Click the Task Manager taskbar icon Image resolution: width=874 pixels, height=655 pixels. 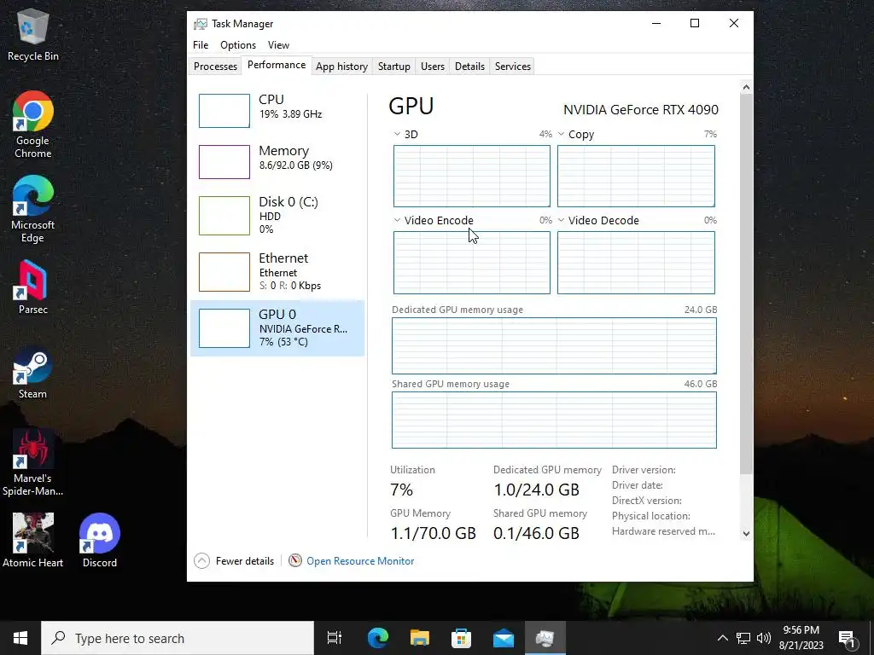tap(545, 638)
